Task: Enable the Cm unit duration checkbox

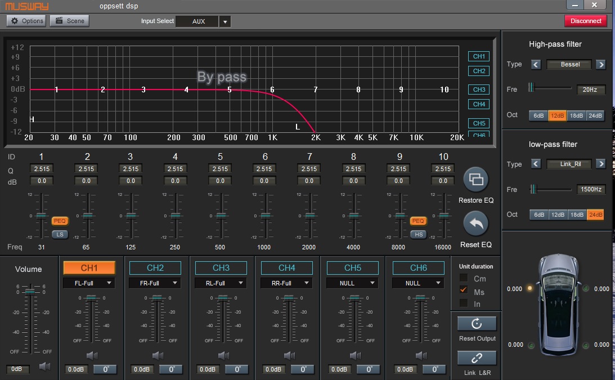Action: [x=464, y=278]
